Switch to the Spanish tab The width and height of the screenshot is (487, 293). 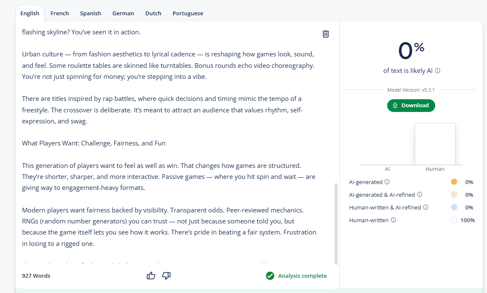tap(90, 13)
